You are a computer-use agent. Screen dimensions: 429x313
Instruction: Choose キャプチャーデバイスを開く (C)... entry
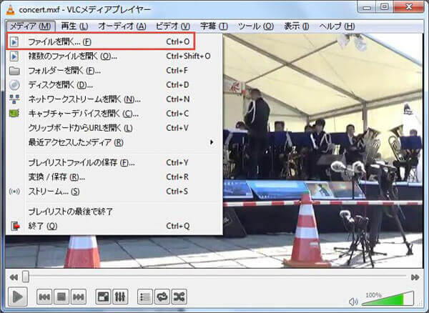(x=114, y=113)
